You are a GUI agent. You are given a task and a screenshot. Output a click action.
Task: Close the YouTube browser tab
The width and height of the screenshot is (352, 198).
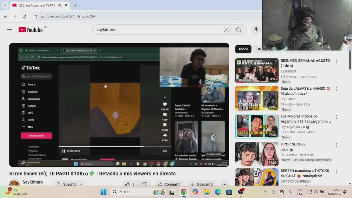tap(66, 5)
